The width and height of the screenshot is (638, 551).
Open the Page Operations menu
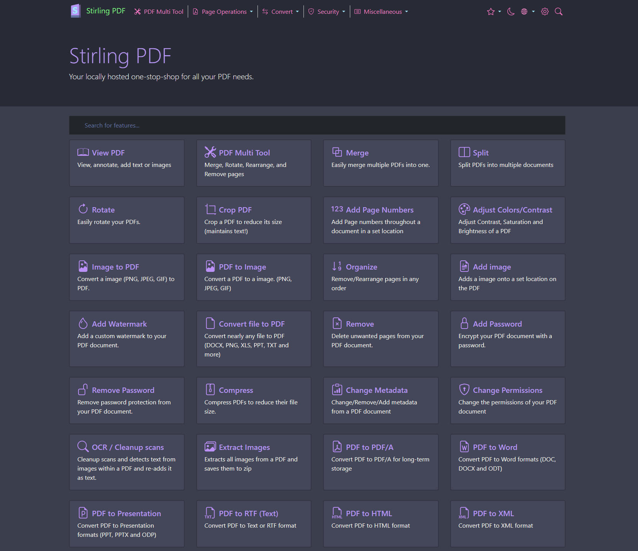223,11
